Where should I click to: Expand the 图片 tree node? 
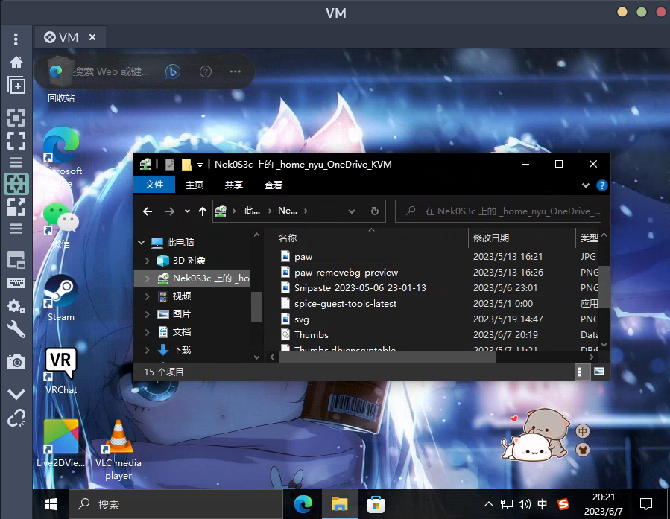[x=148, y=314]
